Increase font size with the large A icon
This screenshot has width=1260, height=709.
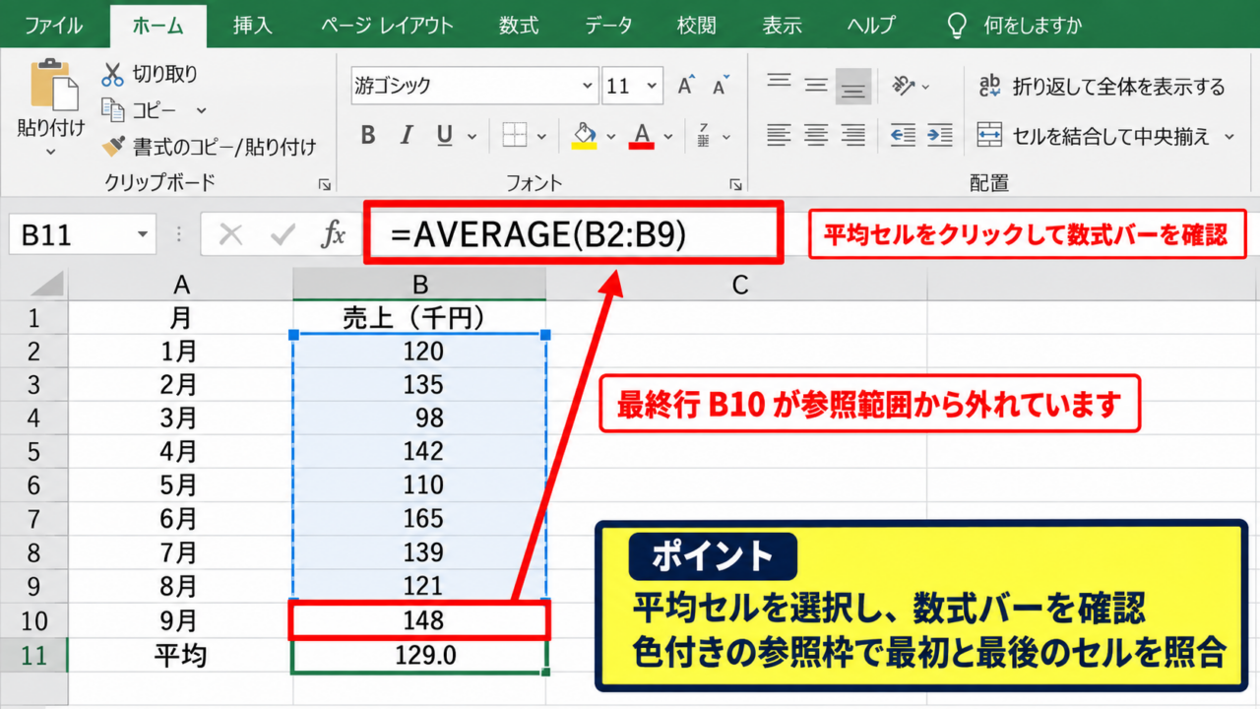686,86
